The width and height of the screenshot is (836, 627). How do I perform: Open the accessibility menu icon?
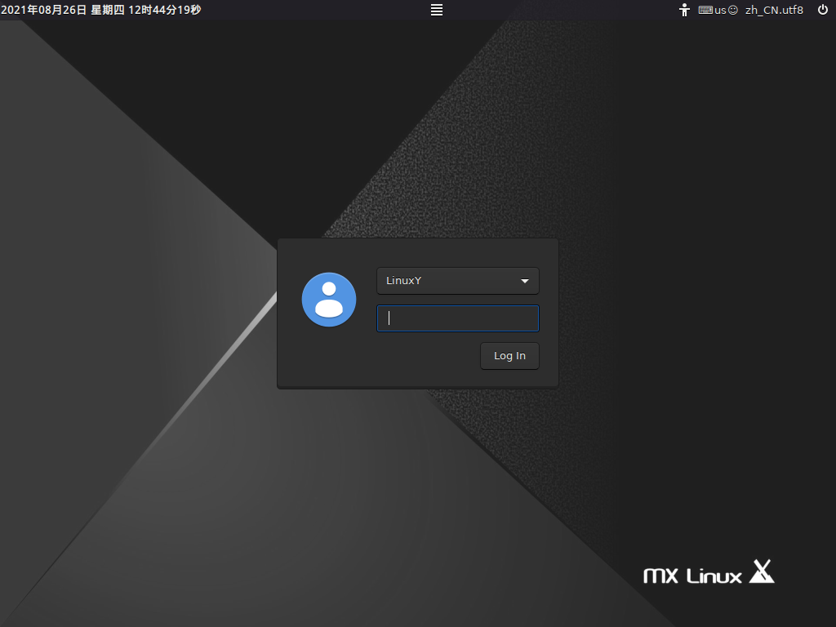(685, 10)
